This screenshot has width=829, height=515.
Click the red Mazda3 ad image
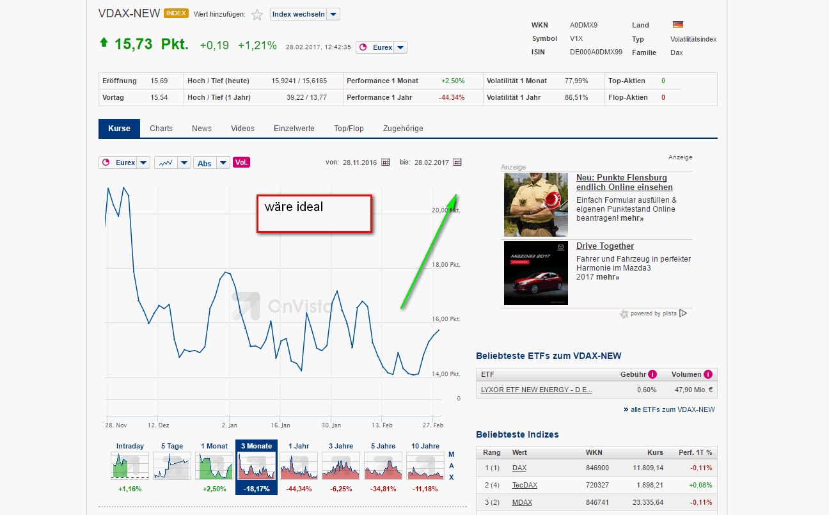click(x=536, y=273)
